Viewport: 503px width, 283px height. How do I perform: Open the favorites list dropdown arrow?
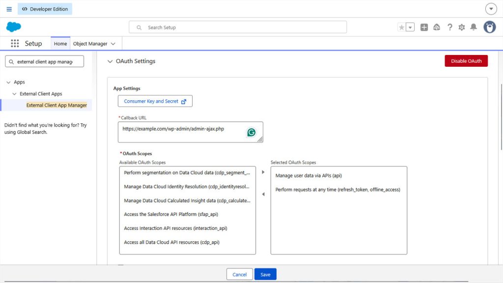[410, 28]
